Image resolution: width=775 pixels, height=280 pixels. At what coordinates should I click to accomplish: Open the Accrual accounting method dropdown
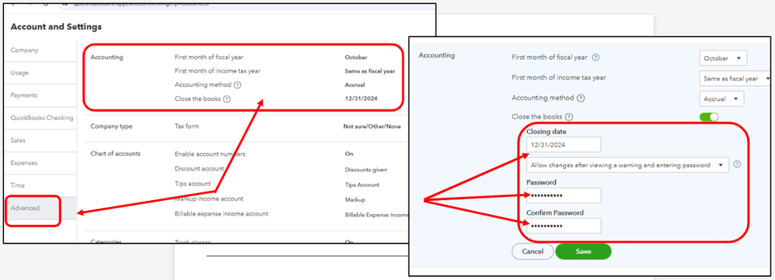(x=721, y=99)
